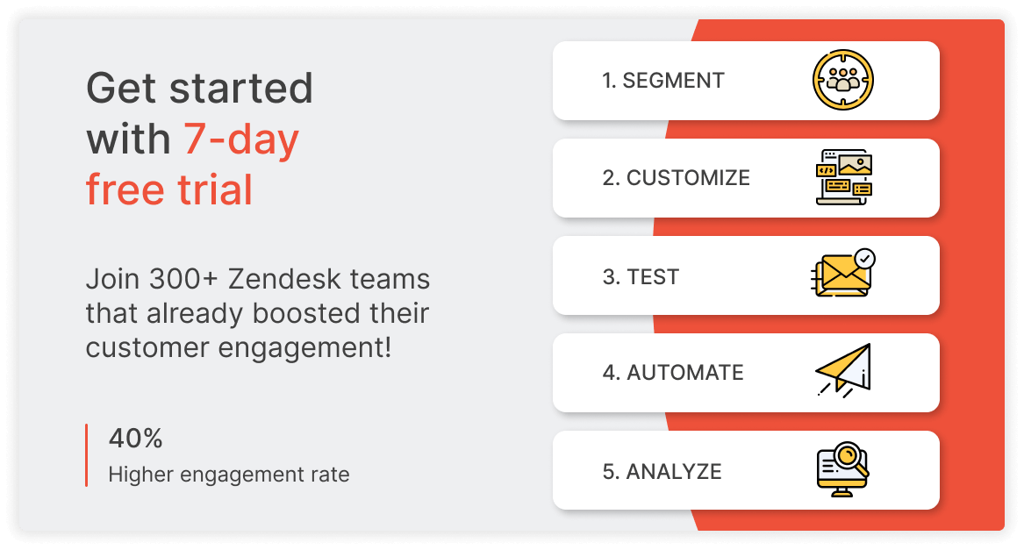Screen dimensions: 1024x550
Task: Click the Automate paper plane icon
Action: 843,372
